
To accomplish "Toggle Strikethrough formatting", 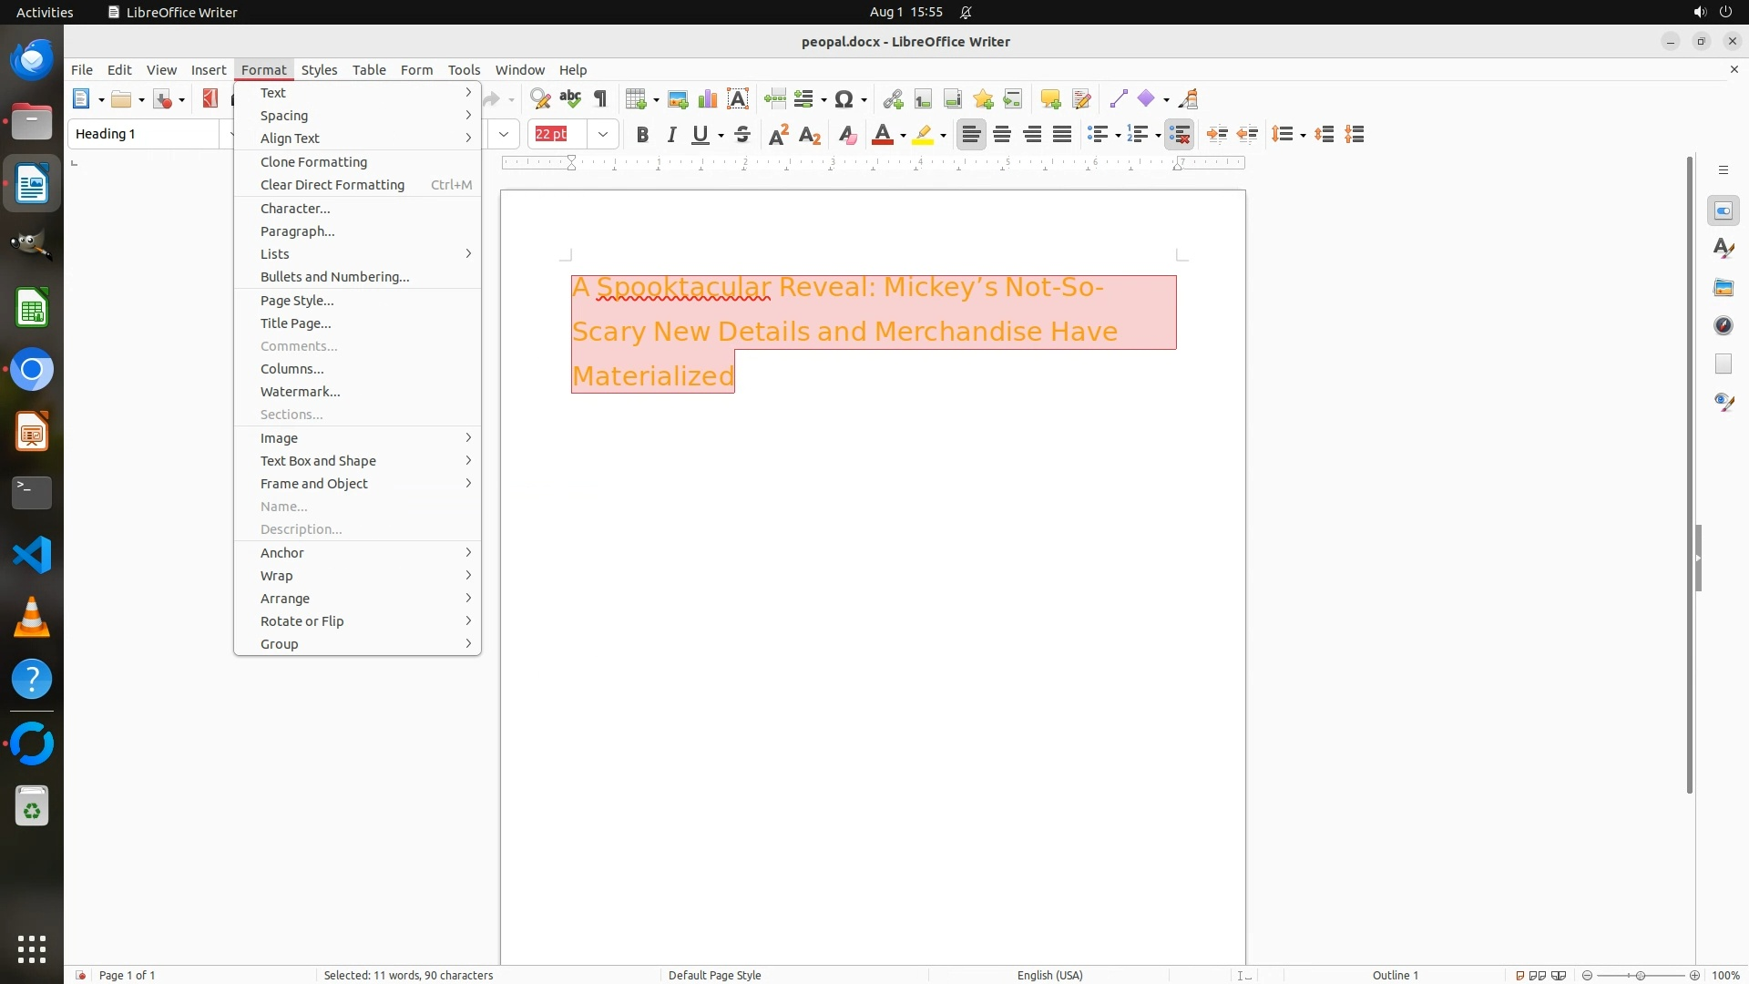I will (742, 135).
